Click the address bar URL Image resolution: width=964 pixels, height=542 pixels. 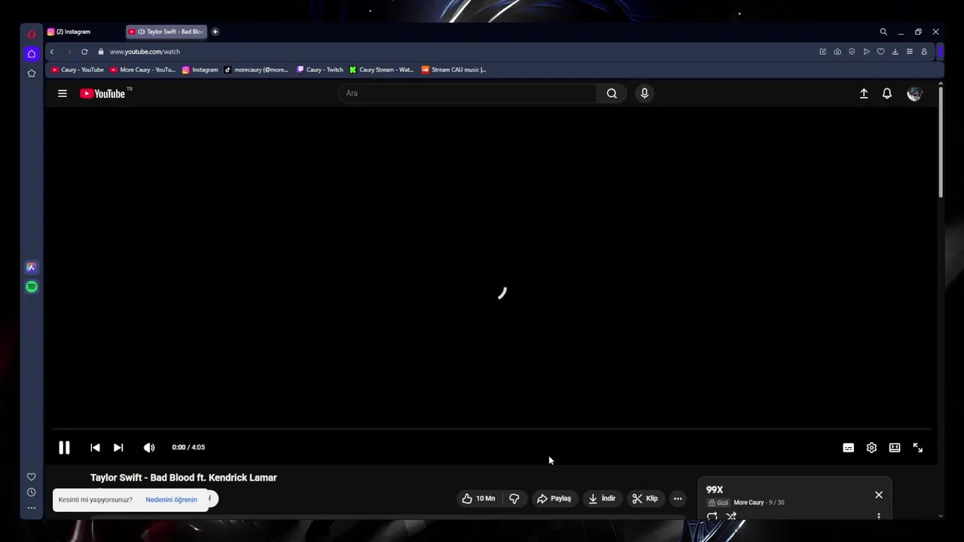[145, 52]
